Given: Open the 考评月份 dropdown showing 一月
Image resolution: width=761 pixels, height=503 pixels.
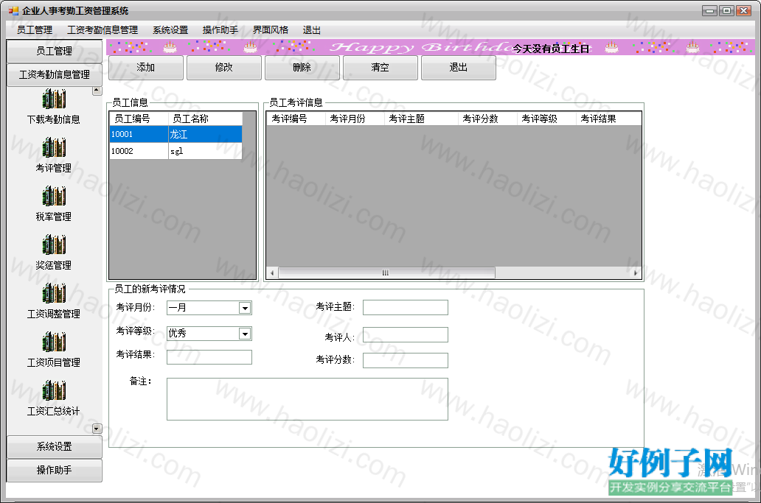Looking at the screenshot, I should pyautogui.click(x=245, y=308).
